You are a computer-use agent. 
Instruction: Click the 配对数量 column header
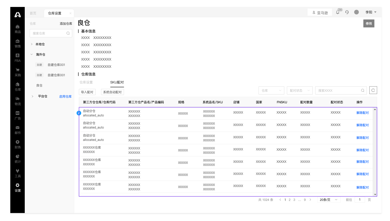click(306, 102)
